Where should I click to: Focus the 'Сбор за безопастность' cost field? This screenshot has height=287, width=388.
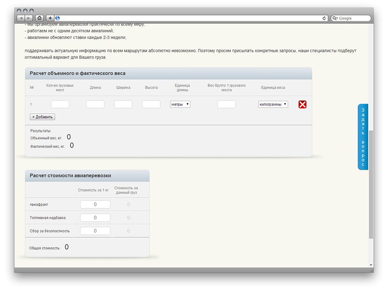tap(95, 231)
